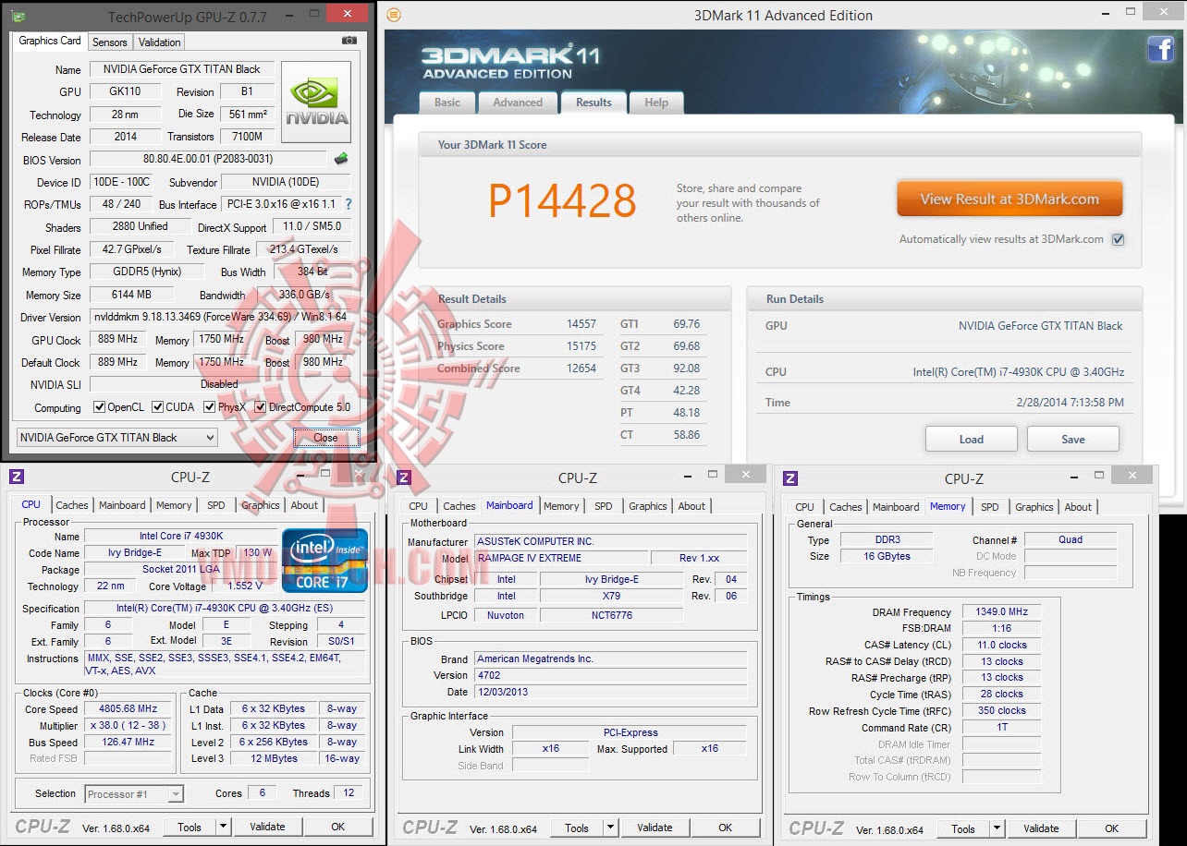Click the RAMPAGE IV EXTREME model field
The image size is (1187, 846).
[562, 559]
